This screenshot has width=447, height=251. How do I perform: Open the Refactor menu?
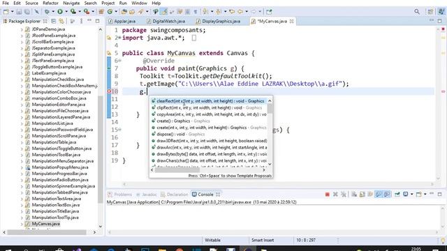[50, 3]
